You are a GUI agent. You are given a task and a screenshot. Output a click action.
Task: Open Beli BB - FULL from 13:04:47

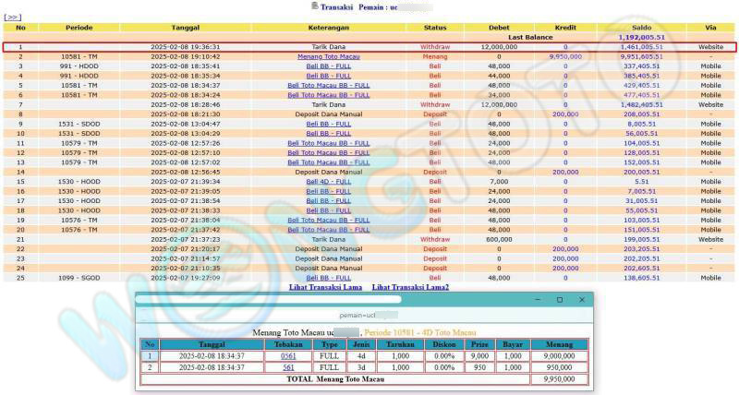328,124
